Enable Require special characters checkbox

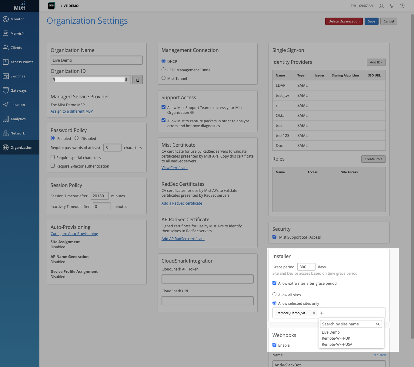coord(53,157)
